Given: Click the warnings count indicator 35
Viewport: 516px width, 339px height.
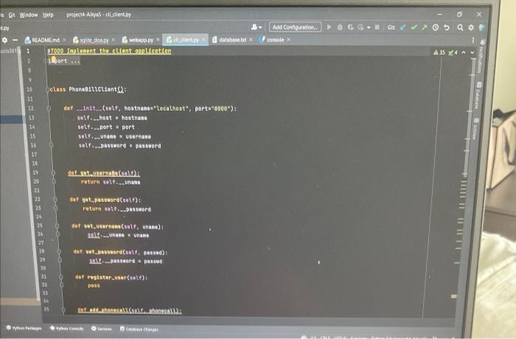Looking at the screenshot, I should [439, 52].
